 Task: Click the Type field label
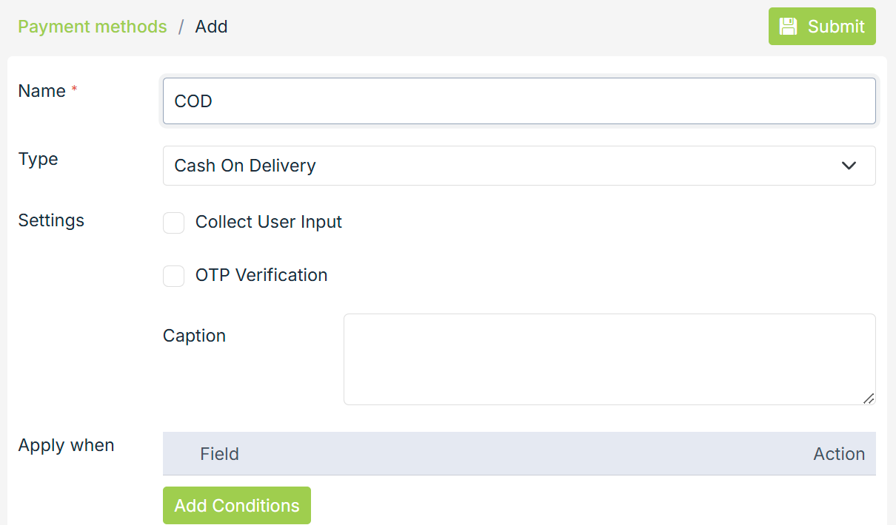tap(38, 159)
